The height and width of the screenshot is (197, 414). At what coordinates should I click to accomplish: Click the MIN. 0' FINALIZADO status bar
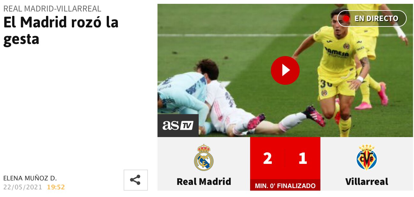(285, 185)
